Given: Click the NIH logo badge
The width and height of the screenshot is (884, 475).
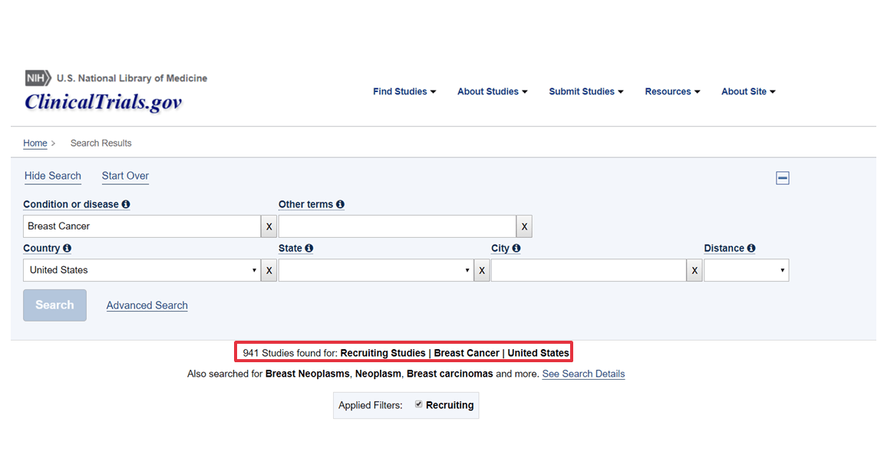Looking at the screenshot, I should click(x=38, y=78).
